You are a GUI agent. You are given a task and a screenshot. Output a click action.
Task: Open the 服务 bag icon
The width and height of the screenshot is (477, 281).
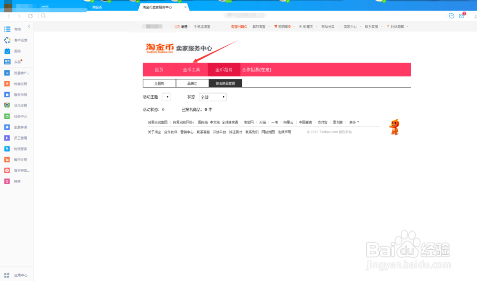7,51
